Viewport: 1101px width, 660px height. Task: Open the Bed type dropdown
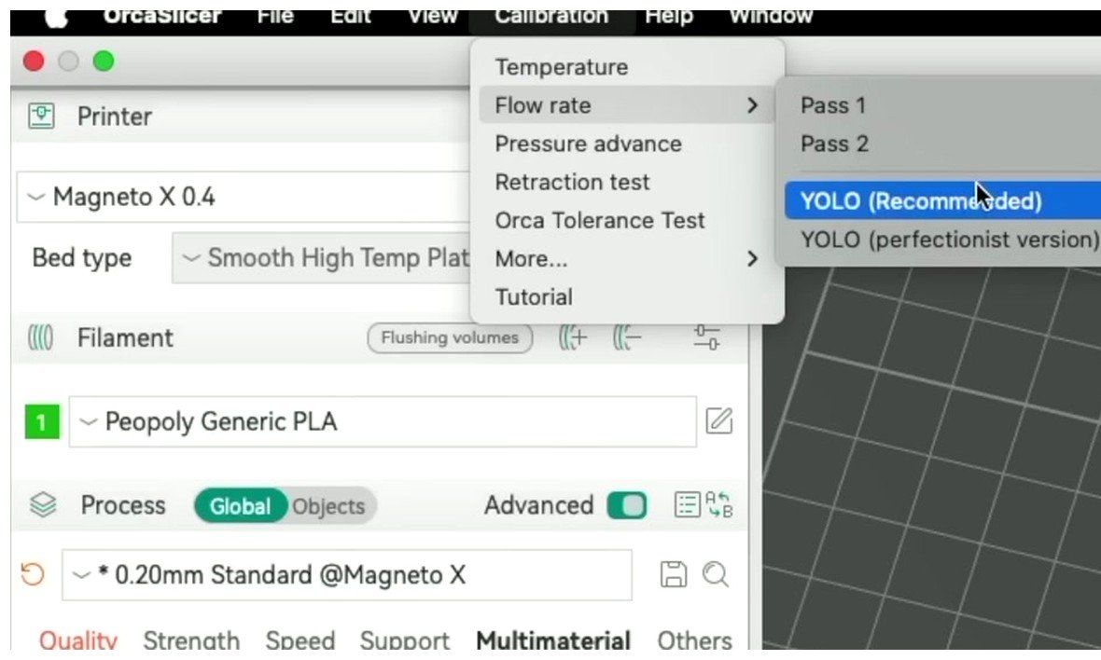pos(321,258)
